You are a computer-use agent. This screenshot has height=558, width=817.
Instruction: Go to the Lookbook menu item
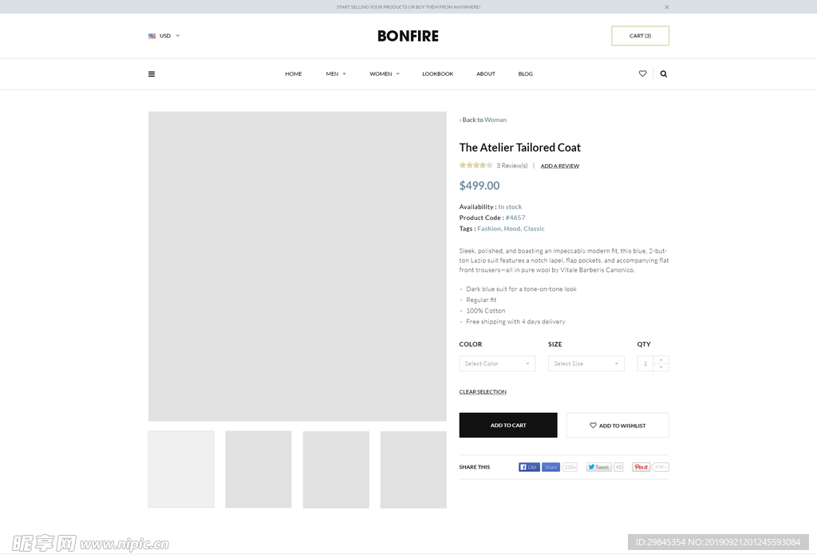438,74
